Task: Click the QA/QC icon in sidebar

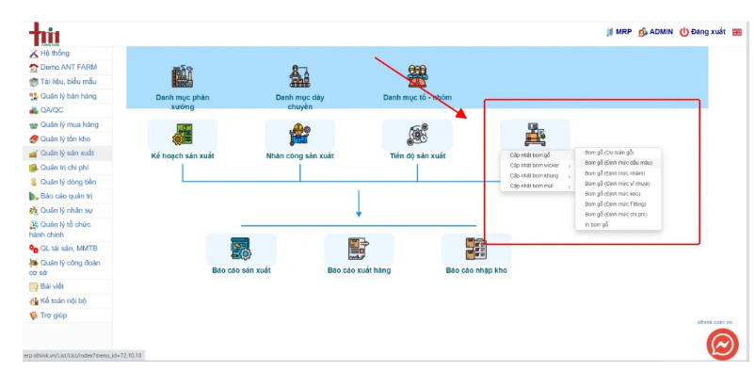Action: (x=34, y=110)
